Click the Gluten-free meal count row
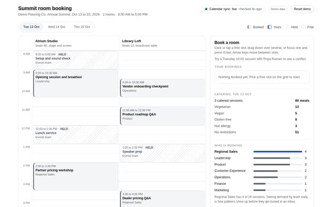This screenshot has width=332, height=207. 262,120
